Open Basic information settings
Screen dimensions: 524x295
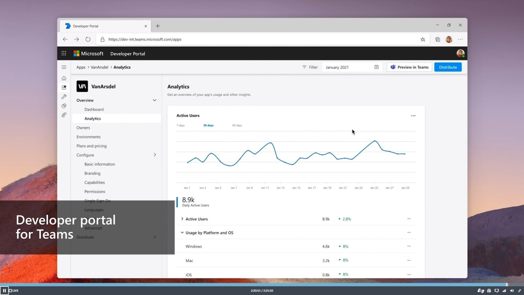[x=99, y=164]
